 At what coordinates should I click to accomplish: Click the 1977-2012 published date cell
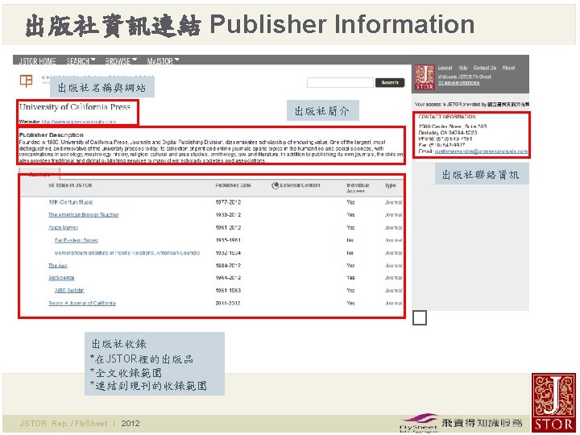click(228, 202)
